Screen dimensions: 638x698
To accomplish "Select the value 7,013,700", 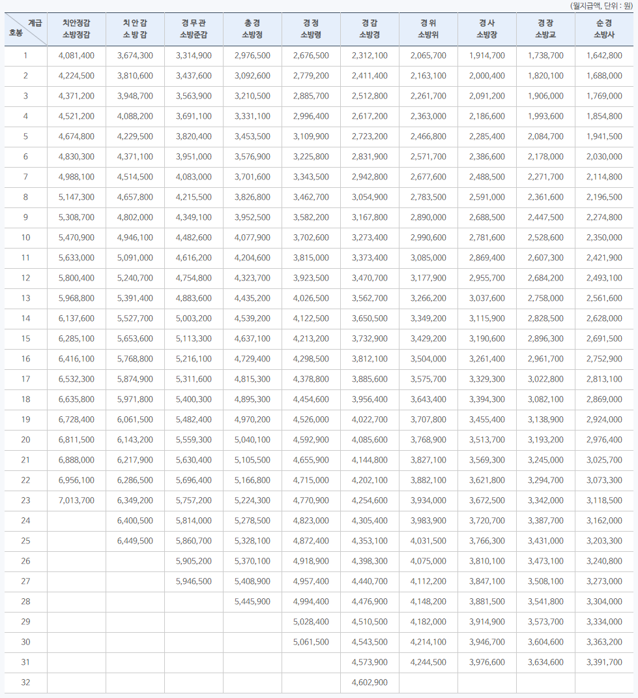I will pos(76,500).
